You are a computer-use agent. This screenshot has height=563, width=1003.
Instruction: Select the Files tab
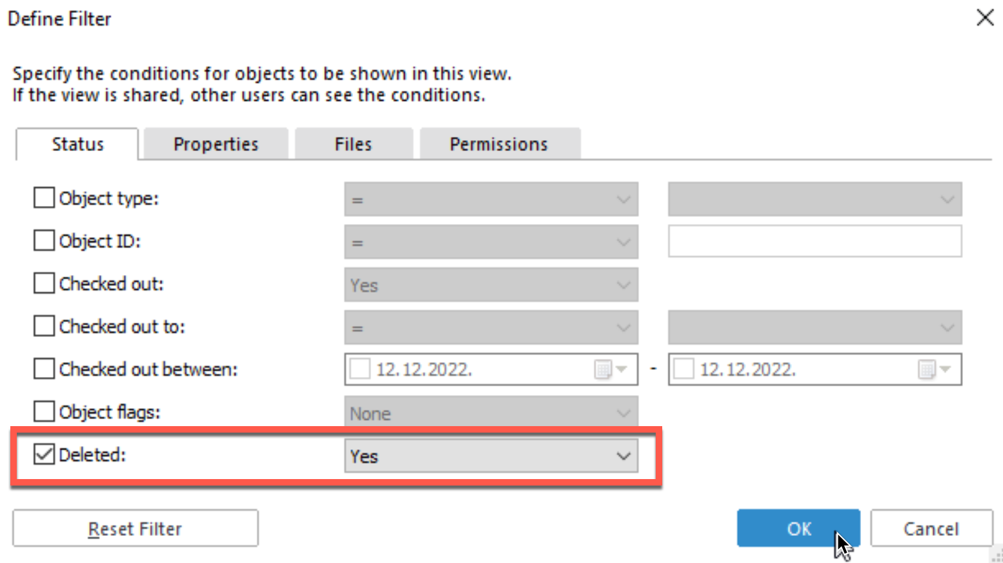click(354, 144)
